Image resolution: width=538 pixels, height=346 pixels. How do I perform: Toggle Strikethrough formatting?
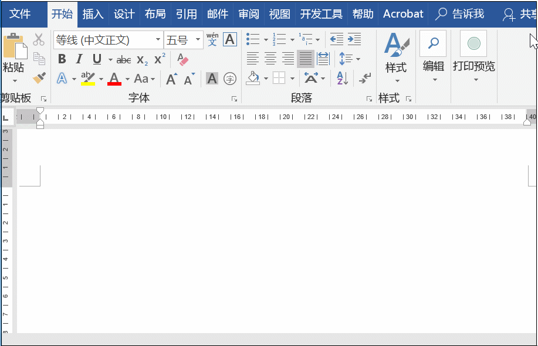point(124,60)
